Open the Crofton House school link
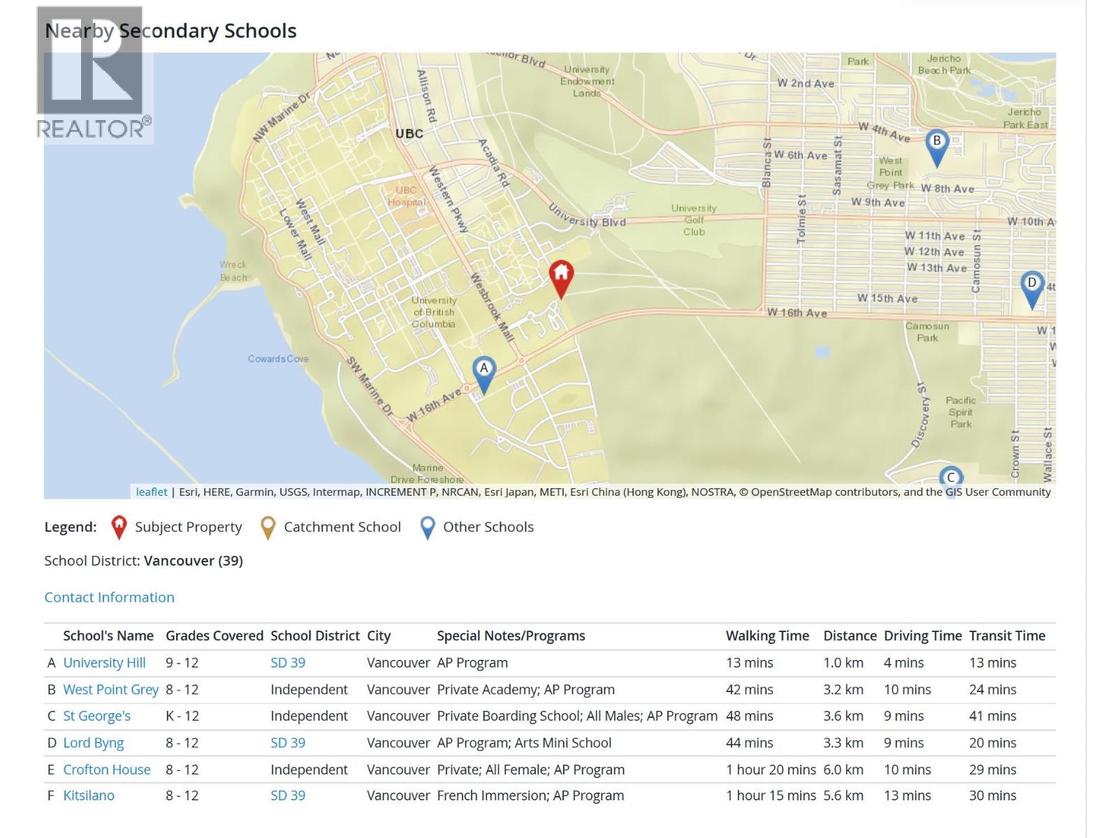The width and height of the screenshot is (1118, 838). tap(106, 770)
